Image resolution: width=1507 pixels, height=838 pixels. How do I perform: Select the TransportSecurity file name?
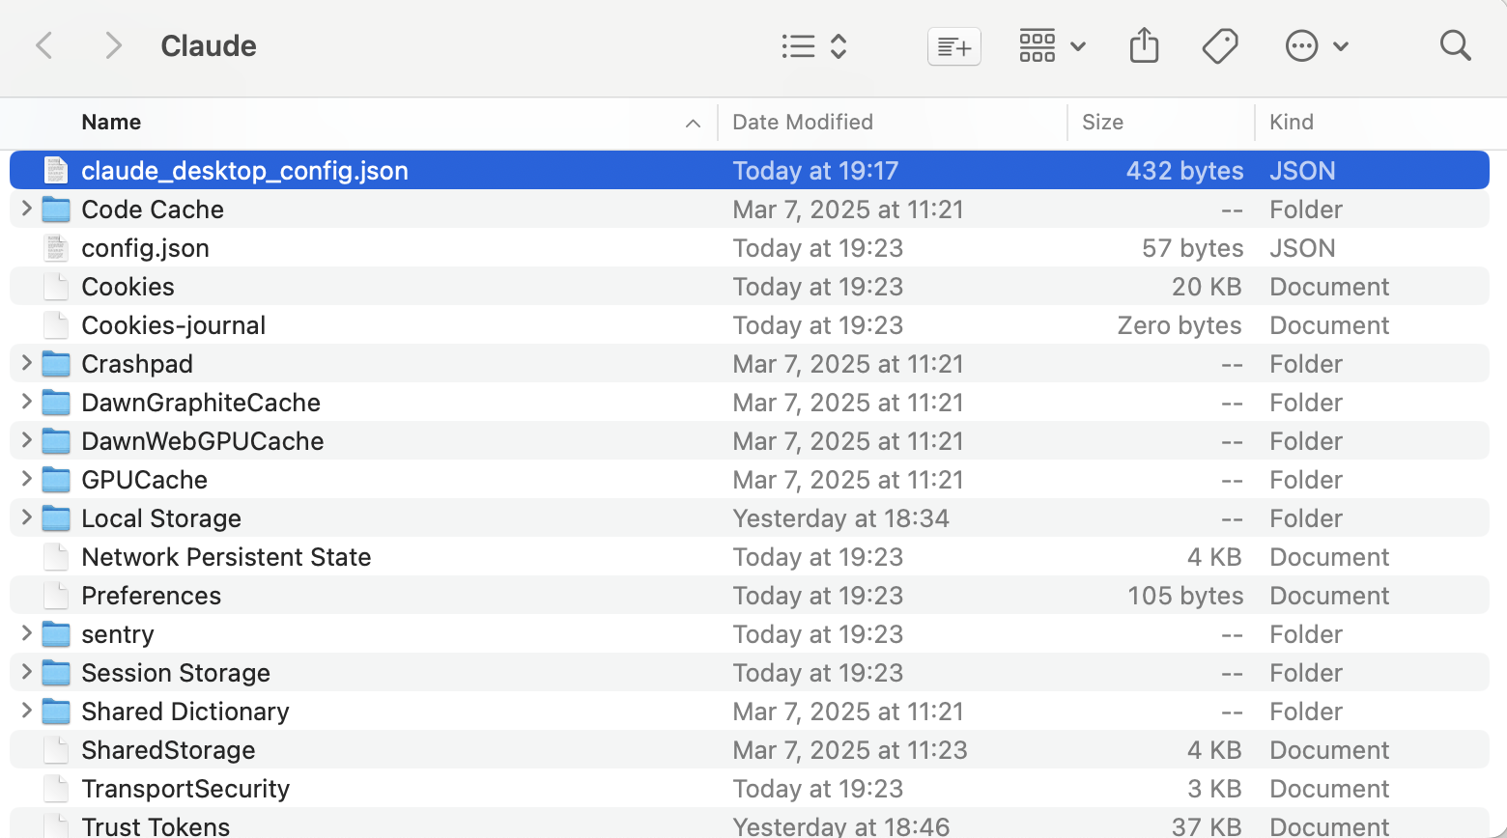[x=185, y=789]
